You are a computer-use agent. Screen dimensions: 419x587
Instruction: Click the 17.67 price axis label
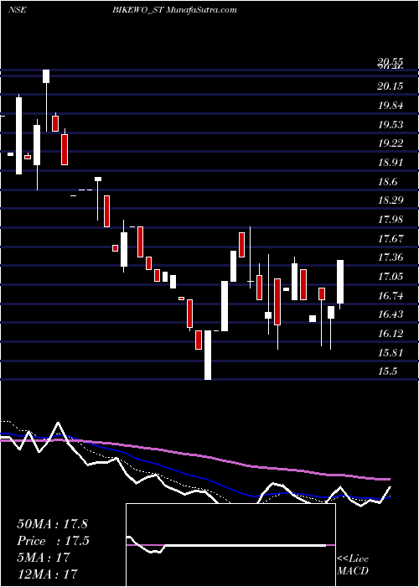click(x=390, y=239)
